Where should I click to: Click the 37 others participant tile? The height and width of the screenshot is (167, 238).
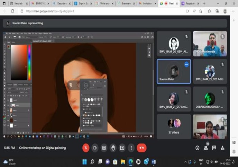pyautogui.click(x=174, y=126)
